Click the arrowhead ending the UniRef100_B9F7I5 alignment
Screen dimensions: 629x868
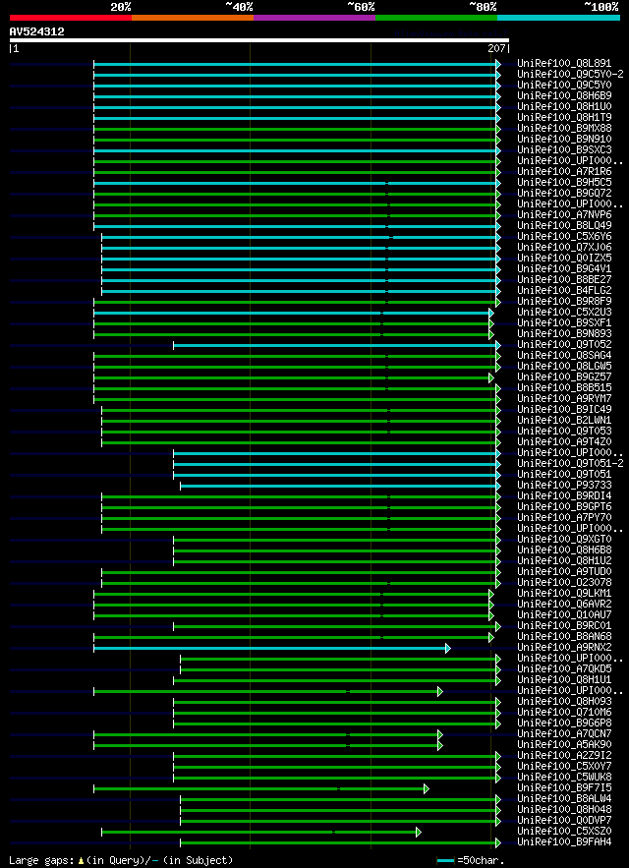pyautogui.click(x=427, y=788)
